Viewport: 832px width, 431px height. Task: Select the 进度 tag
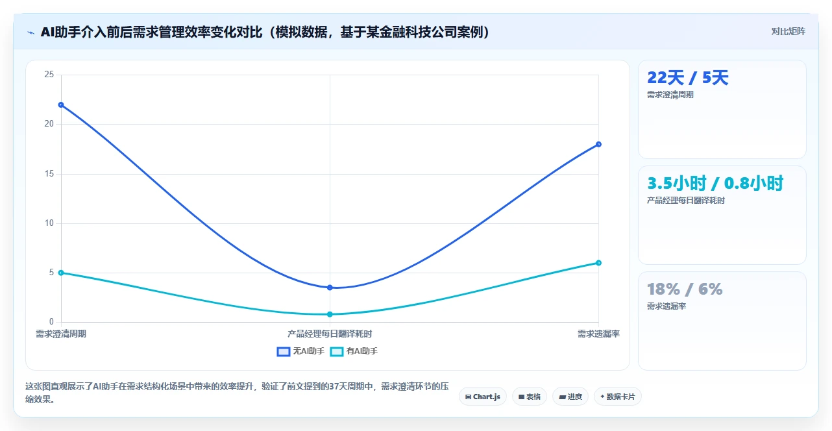(570, 397)
